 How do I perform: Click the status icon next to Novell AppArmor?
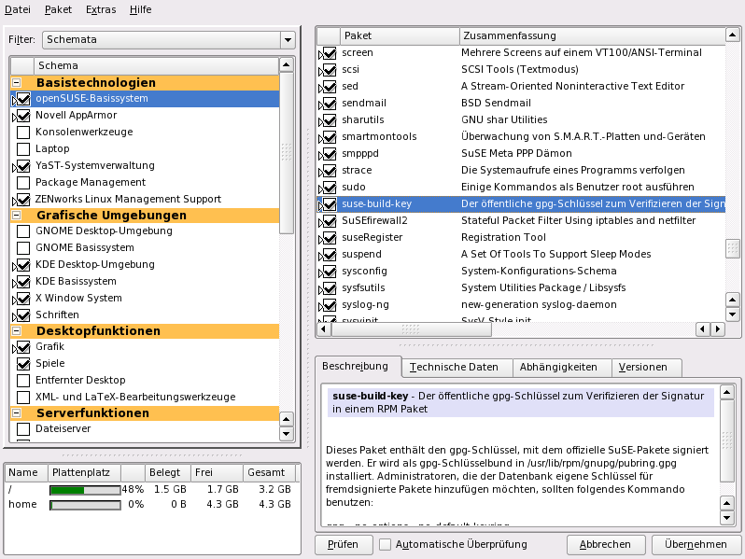(x=22, y=116)
